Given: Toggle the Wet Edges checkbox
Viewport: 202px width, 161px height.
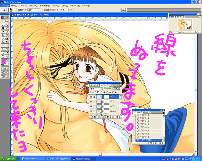Looking at the screenshot, I should click(x=62, y=10).
